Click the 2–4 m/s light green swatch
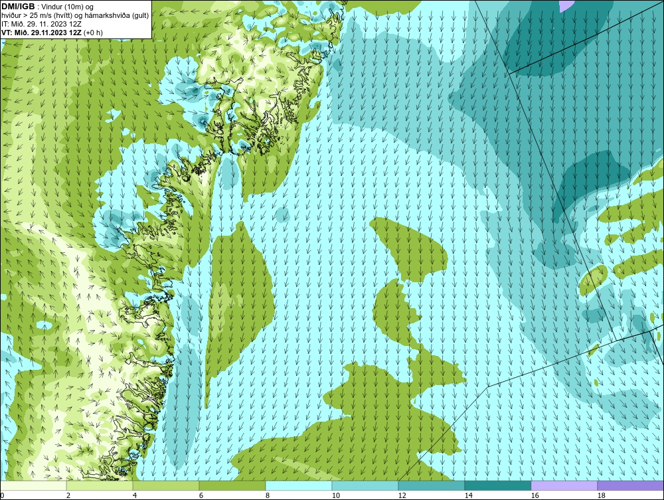The image size is (664, 500). pos(100,485)
